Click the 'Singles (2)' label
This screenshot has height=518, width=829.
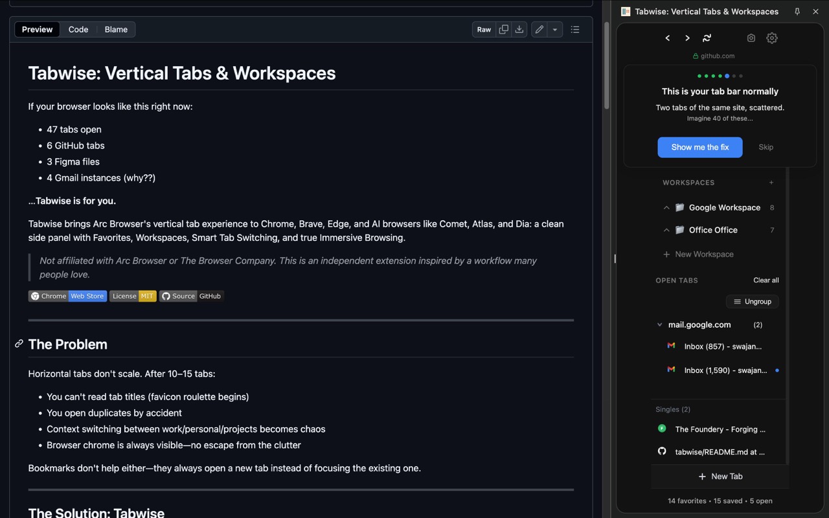click(673, 409)
